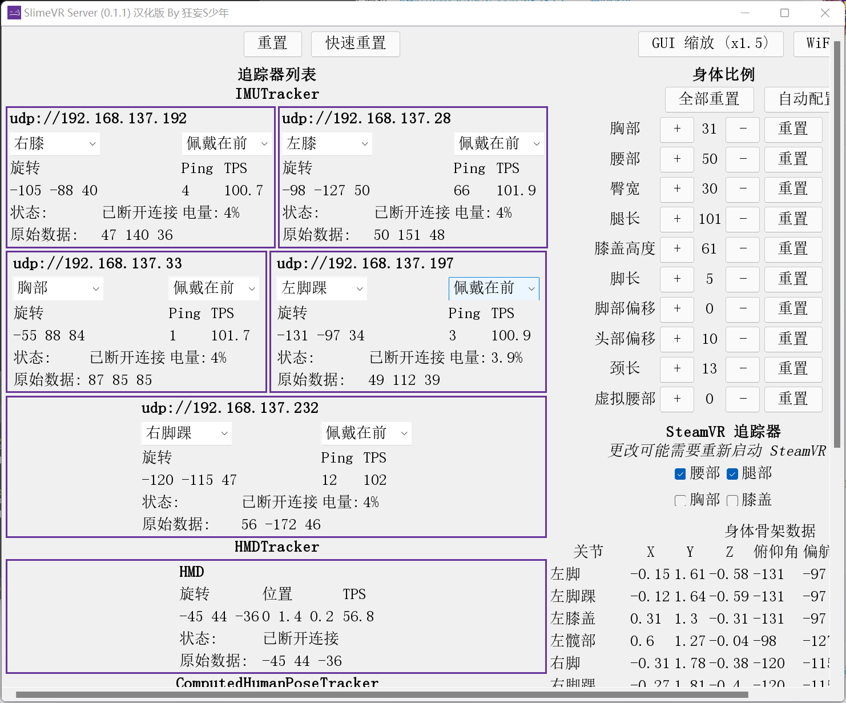Increase 脚长 value with plus button
The image size is (846, 703).
[677, 279]
